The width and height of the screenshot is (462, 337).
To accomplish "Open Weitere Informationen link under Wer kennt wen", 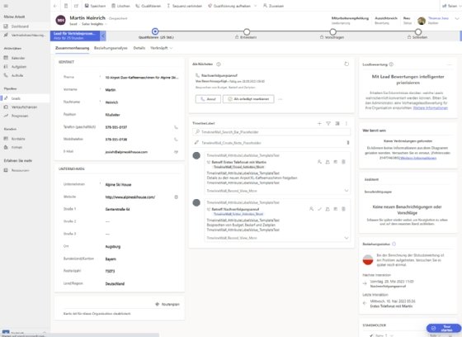I will pyautogui.click(x=417, y=158).
